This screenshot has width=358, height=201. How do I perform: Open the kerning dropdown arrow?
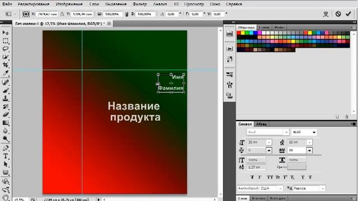tap(269, 150)
